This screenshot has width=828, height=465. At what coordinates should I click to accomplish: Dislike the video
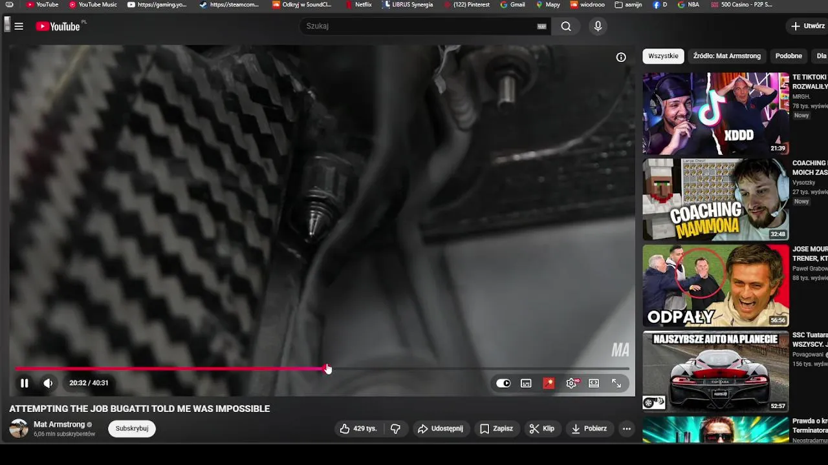396,428
